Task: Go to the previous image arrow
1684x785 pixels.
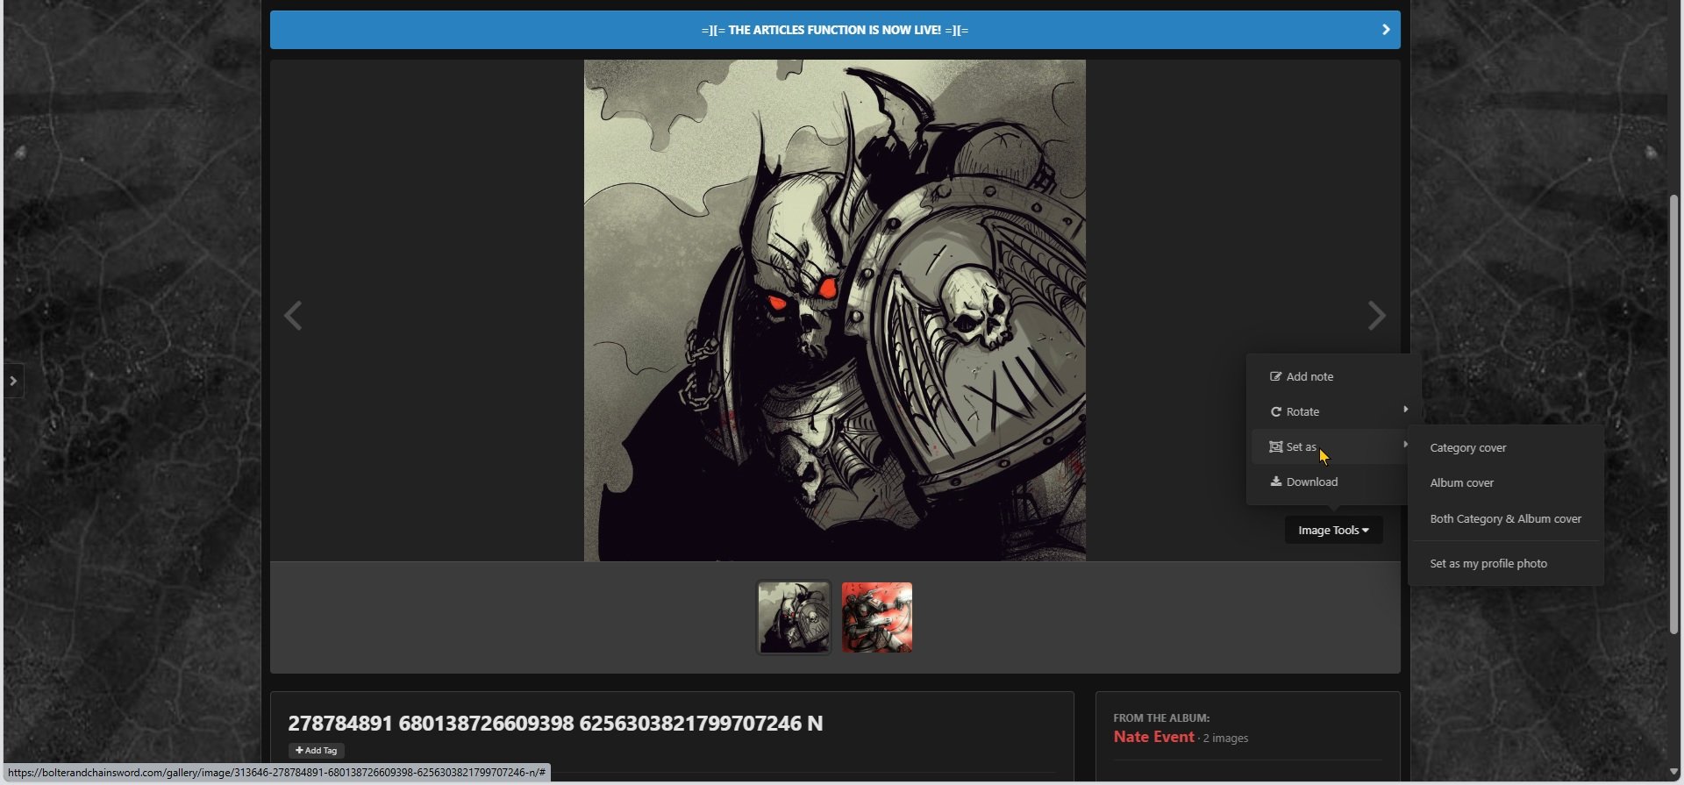Action: click(x=293, y=316)
